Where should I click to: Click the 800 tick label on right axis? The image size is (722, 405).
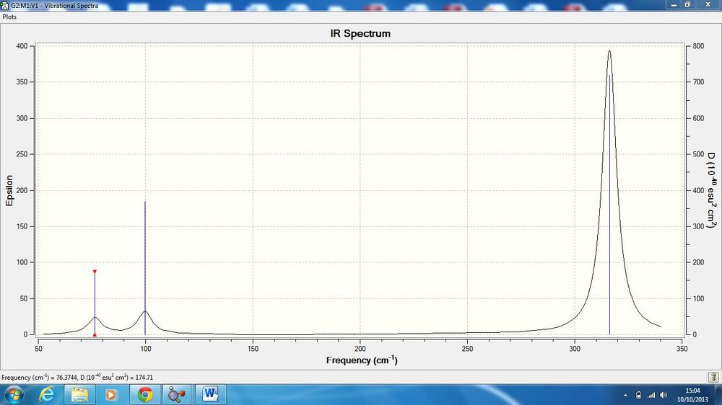(698, 46)
